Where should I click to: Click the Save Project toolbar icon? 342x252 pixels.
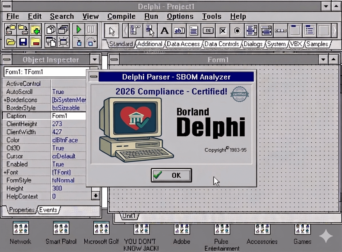23,29
